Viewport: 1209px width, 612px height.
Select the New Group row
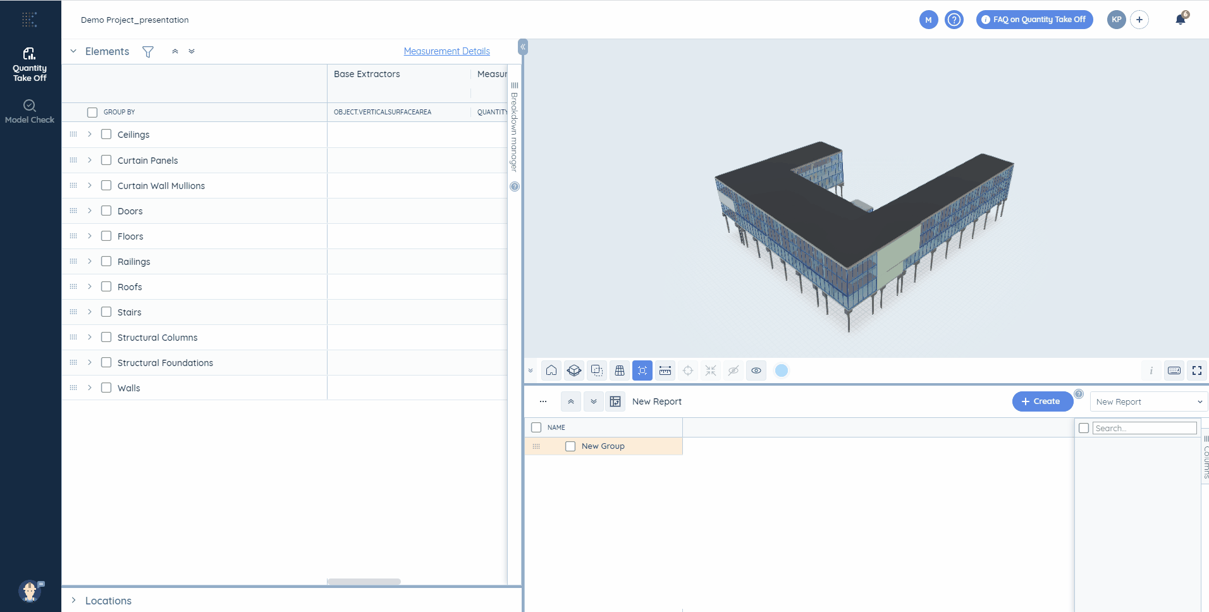coord(604,446)
